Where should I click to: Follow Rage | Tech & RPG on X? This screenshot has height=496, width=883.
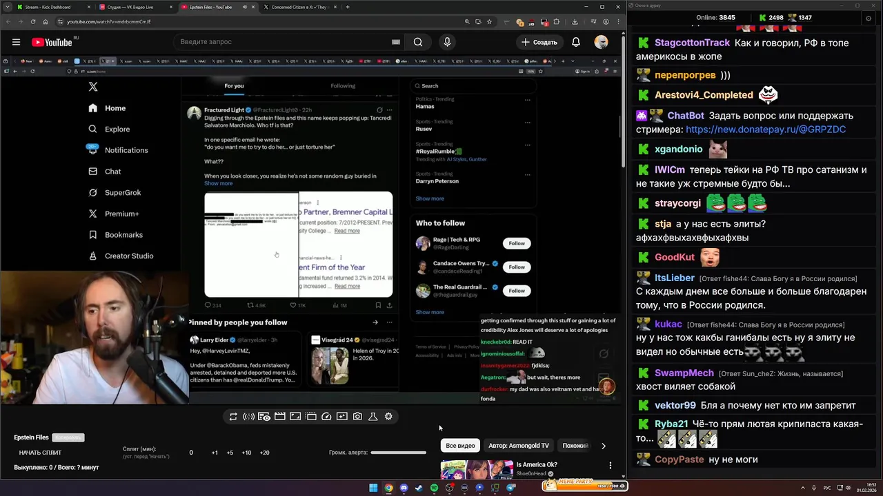click(x=517, y=243)
